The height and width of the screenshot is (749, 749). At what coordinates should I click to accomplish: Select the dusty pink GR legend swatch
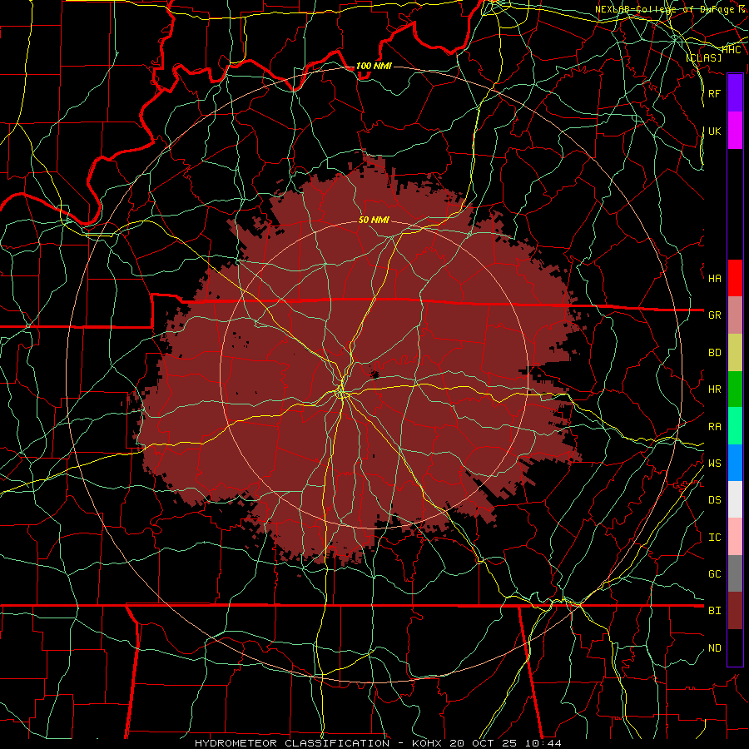click(x=735, y=315)
